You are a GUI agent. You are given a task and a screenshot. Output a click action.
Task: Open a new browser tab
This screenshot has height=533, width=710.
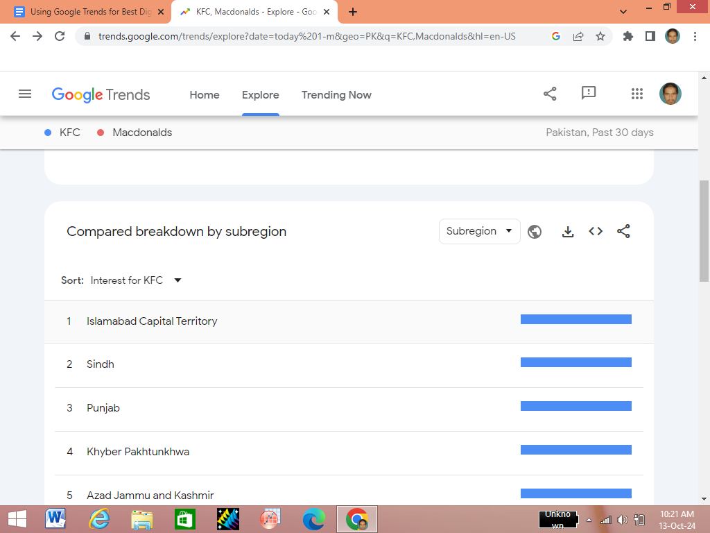tap(353, 12)
